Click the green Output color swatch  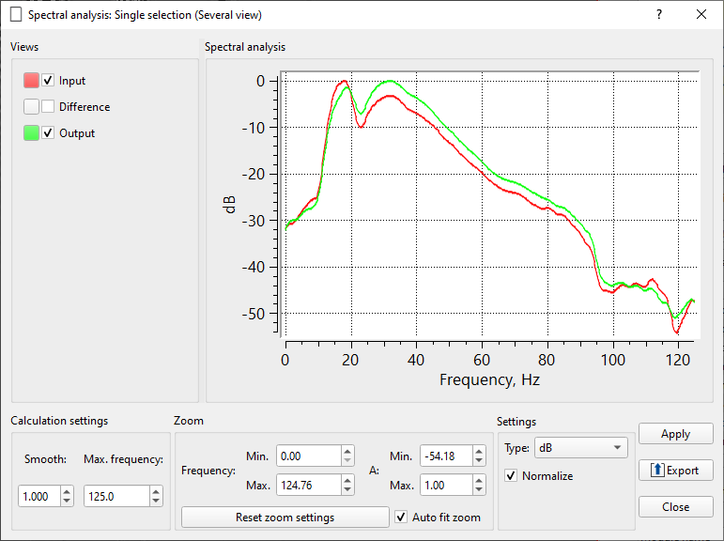click(x=31, y=133)
